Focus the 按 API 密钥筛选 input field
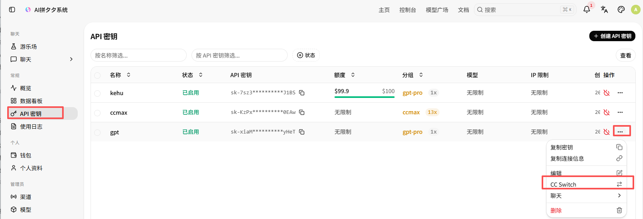 pyautogui.click(x=240, y=55)
